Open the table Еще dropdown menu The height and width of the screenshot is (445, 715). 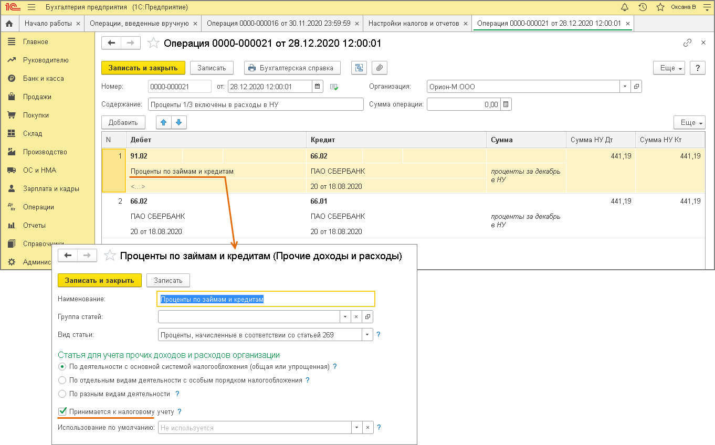[x=689, y=122]
